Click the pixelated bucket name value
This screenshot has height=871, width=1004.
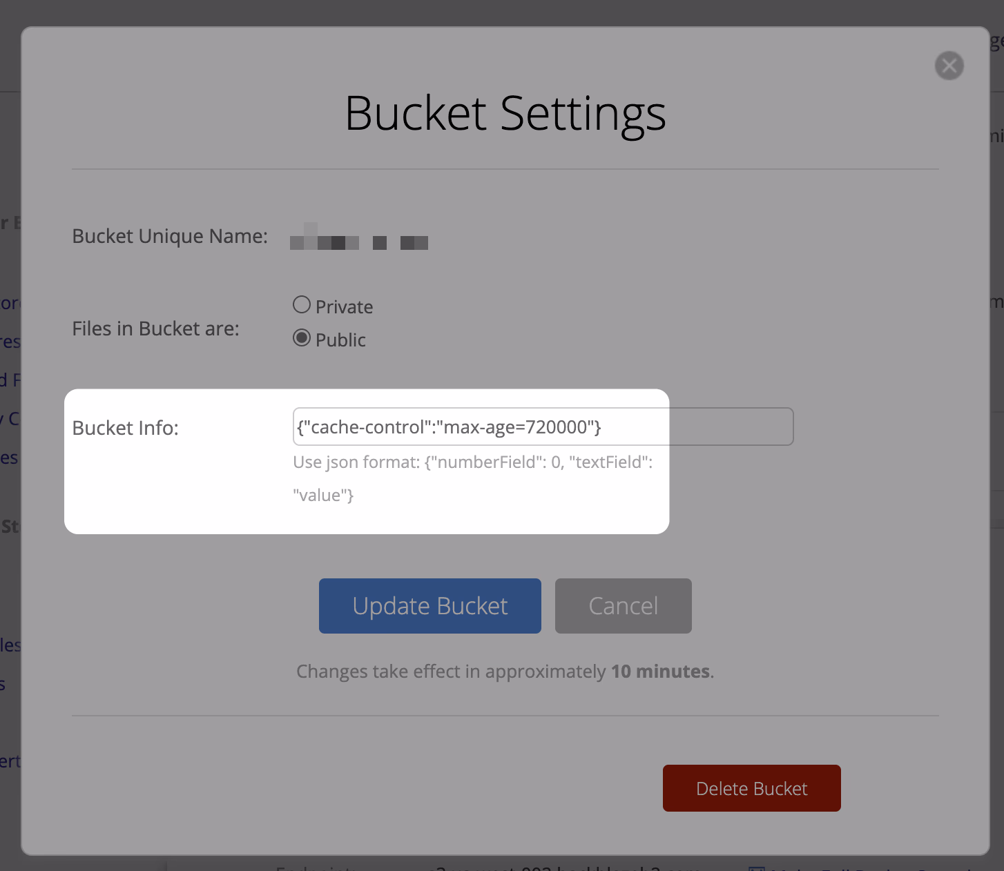click(358, 239)
